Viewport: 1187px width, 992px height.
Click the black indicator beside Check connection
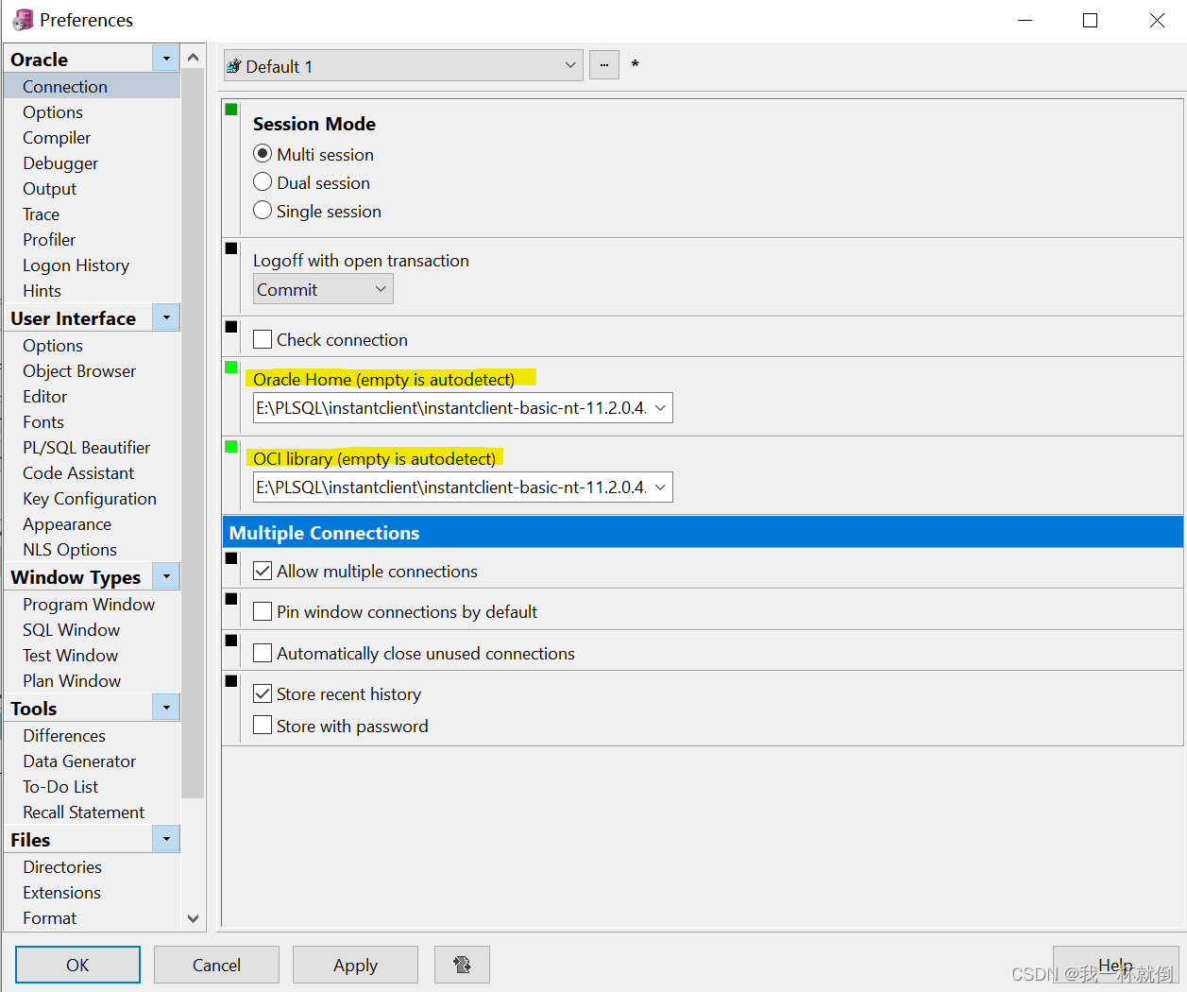(230, 327)
